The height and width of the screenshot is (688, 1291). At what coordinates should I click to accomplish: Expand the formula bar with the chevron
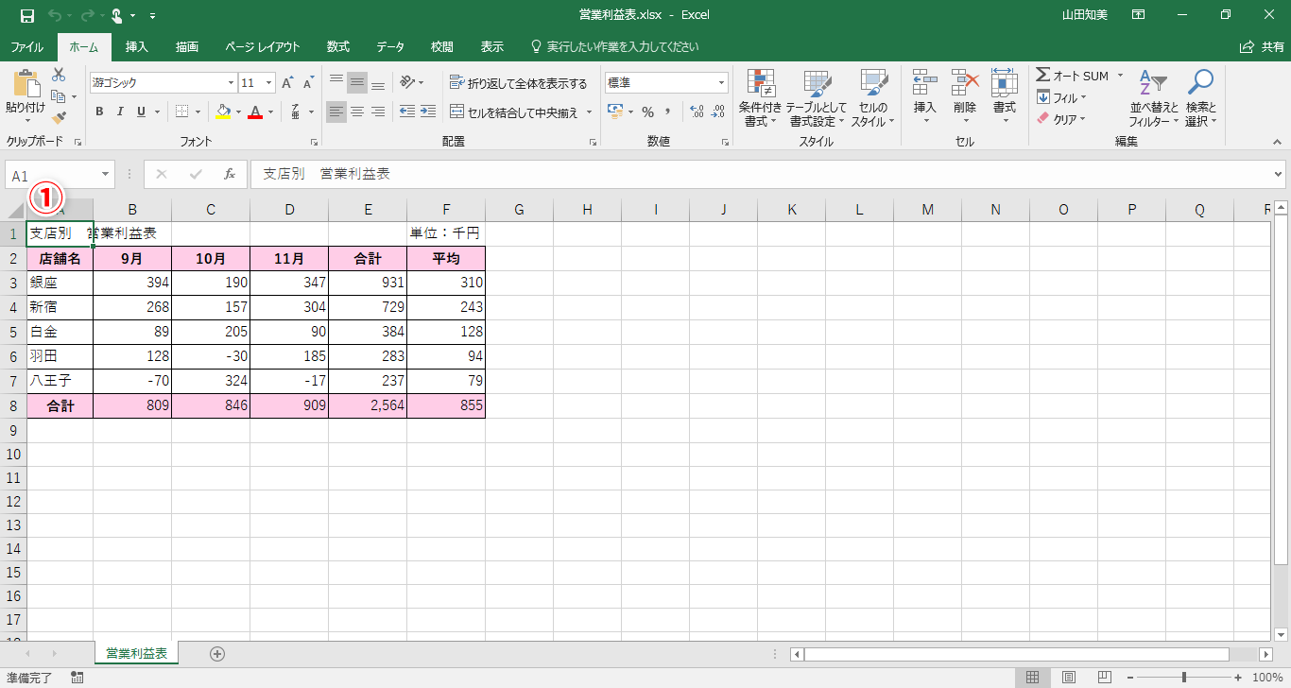[x=1279, y=174]
